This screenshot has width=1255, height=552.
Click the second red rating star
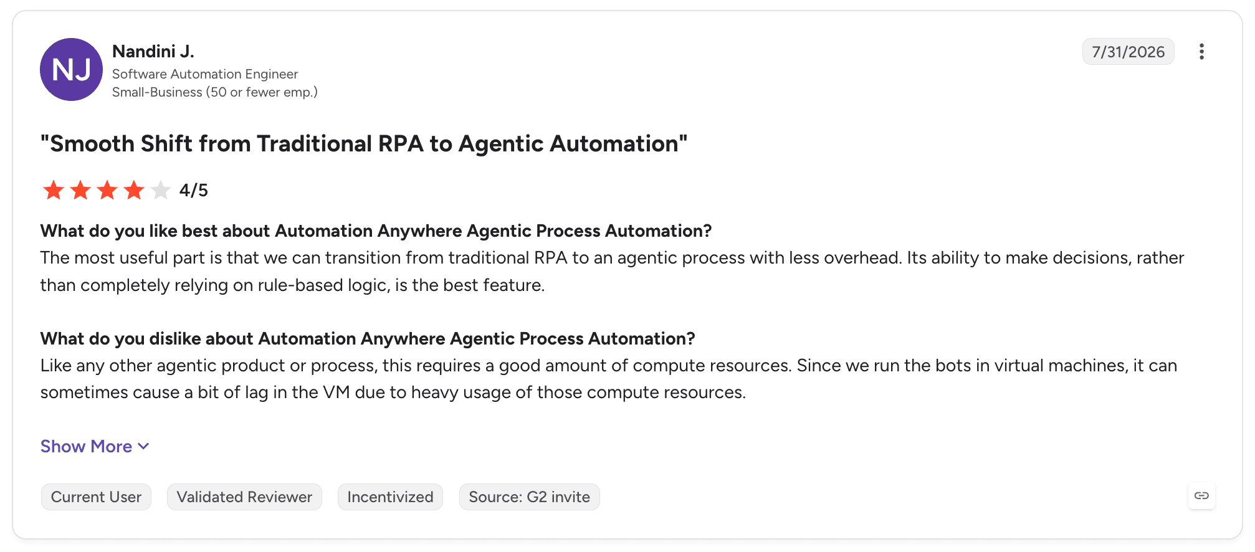(80, 190)
